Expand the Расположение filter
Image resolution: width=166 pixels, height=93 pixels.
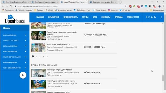(15, 35)
